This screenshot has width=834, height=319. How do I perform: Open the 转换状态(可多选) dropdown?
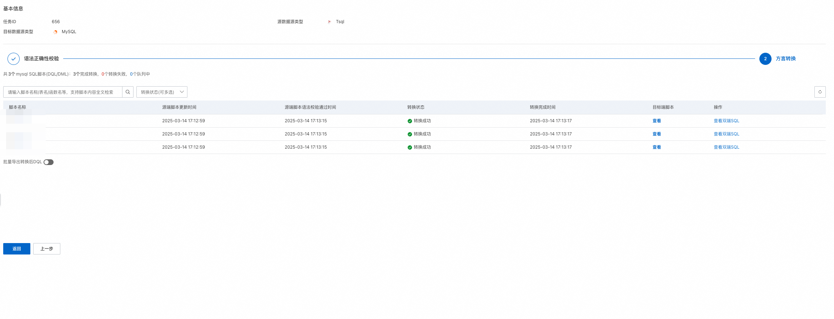pyautogui.click(x=162, y=92)
